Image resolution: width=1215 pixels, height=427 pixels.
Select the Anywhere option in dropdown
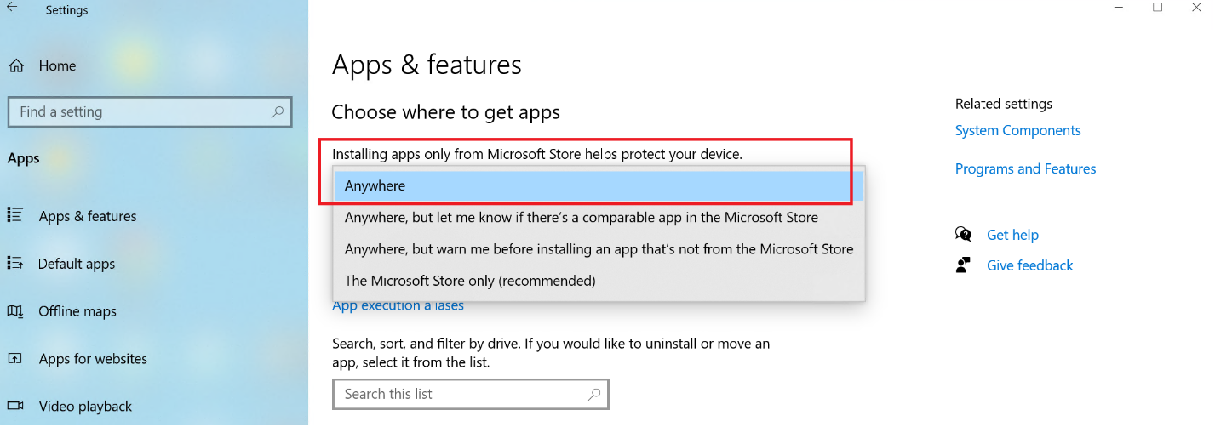599,185
